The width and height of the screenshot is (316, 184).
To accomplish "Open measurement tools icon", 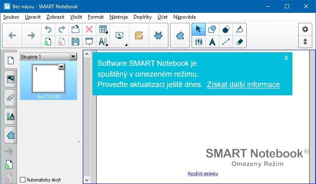I will point(103,42).
